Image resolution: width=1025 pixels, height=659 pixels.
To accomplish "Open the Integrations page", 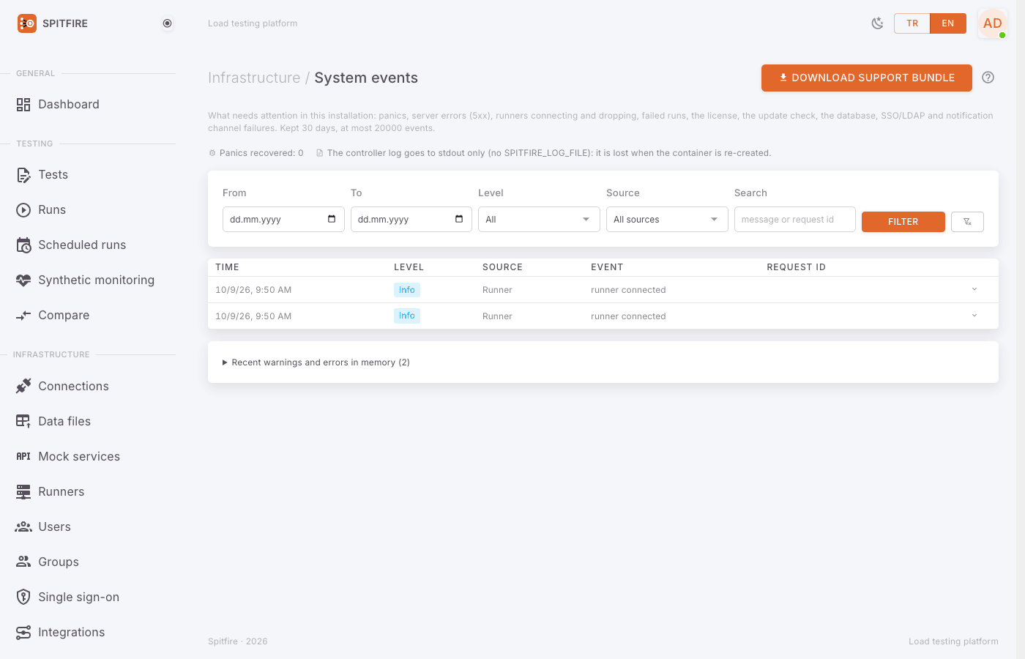I will pos(71,632).
